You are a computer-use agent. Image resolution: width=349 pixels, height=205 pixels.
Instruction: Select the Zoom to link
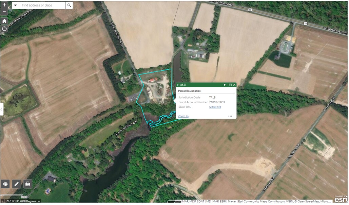pyautogui.click(x=183, y=116)
